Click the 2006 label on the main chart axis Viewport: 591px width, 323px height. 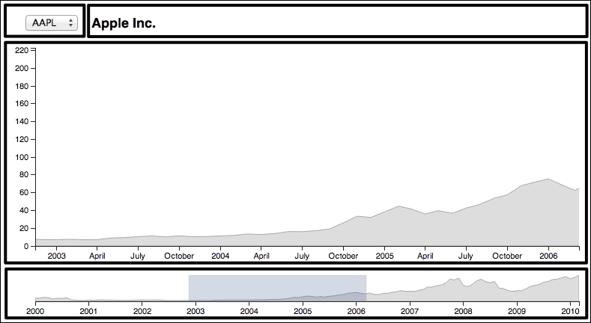(x=548, y=255)
